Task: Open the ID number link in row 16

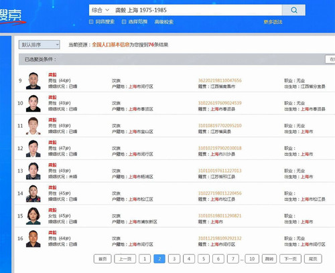Action: tap(220, 238)
